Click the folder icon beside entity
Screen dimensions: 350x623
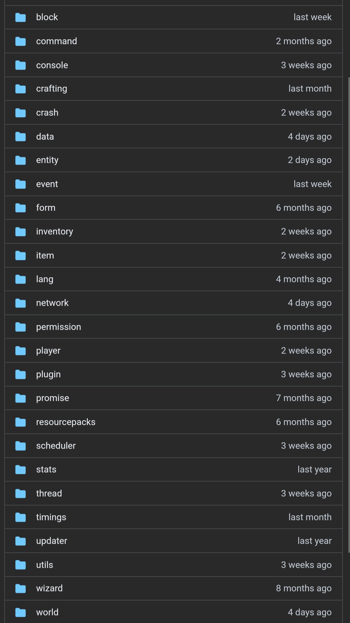[x=20, y=160]
